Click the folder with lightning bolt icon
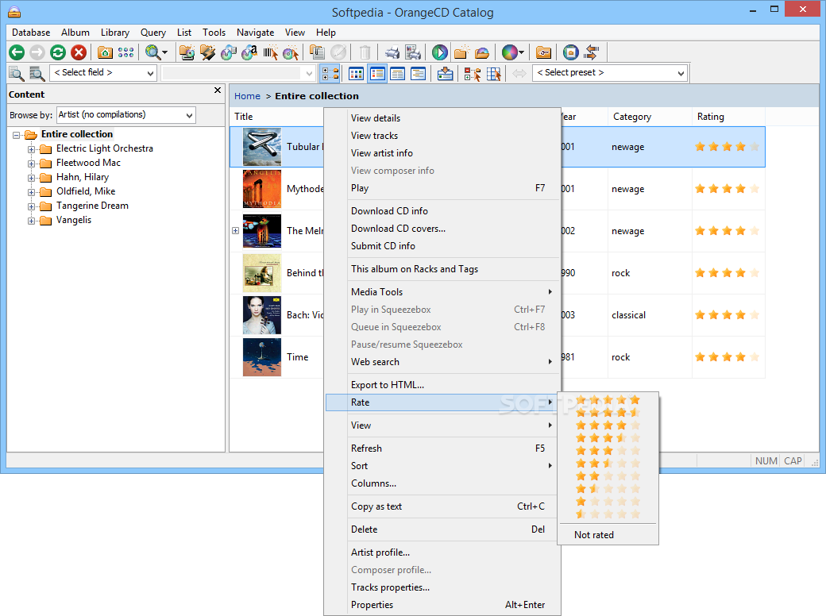 point(207,52)
